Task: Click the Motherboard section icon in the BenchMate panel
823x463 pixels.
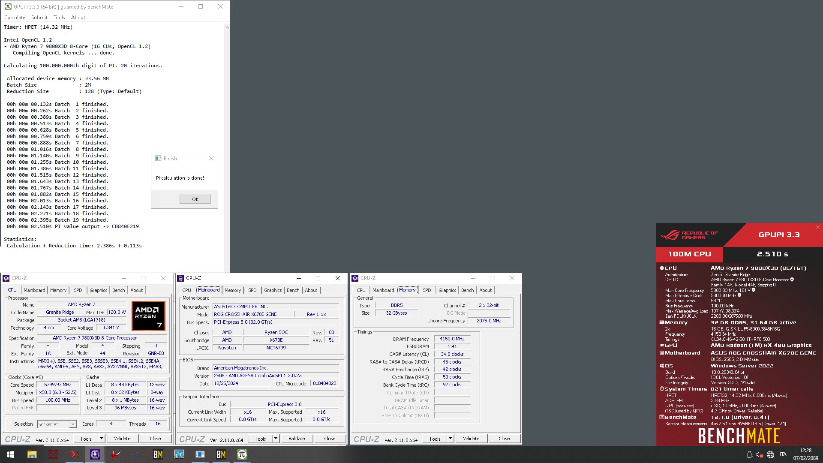Action: tap(661, 353)
